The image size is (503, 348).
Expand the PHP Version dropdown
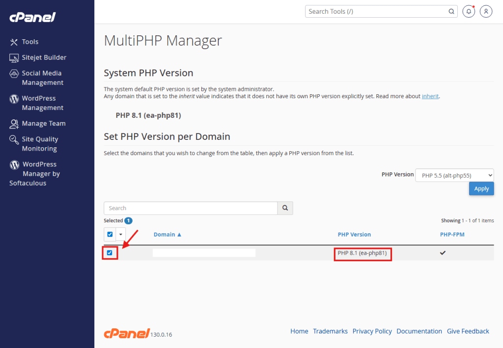tap(454, 175)
